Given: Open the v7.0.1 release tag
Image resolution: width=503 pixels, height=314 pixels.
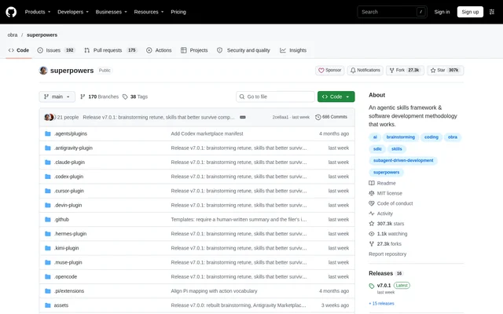Looking at the screenshot, I should coord(384,286).
